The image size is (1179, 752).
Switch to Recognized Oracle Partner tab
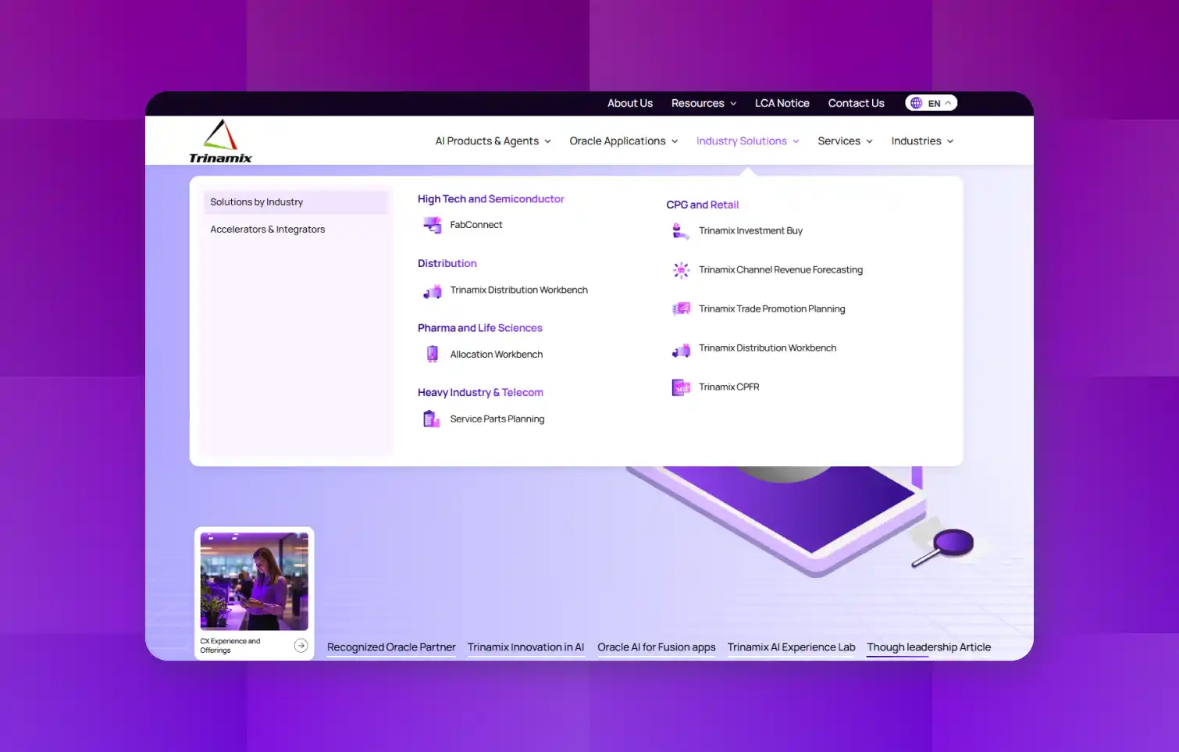tap(391, 647)
